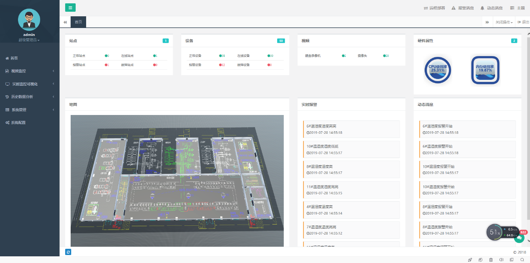Click the CPU使用率 gauge
This screenshot has height=263, width=530.
(438, 70)
